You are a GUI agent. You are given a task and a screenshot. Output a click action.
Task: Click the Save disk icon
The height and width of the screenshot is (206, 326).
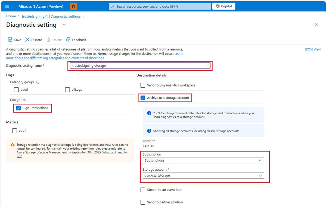pyautogui.click(x=10, y=40)
